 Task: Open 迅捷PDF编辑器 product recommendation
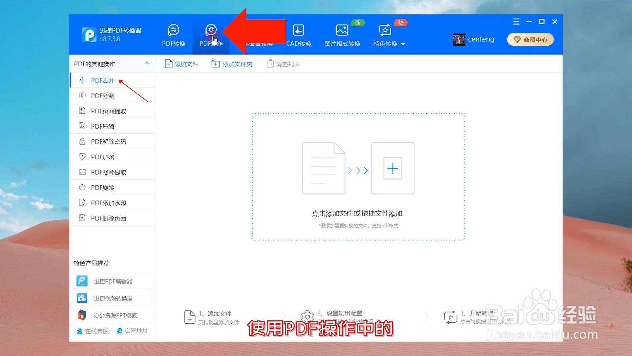coord(112,281)
